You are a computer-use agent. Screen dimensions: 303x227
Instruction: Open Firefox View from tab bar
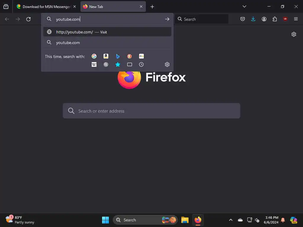pos(6,7)
